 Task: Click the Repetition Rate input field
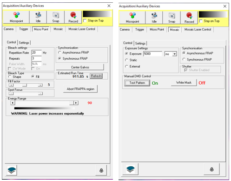(37, 53)
